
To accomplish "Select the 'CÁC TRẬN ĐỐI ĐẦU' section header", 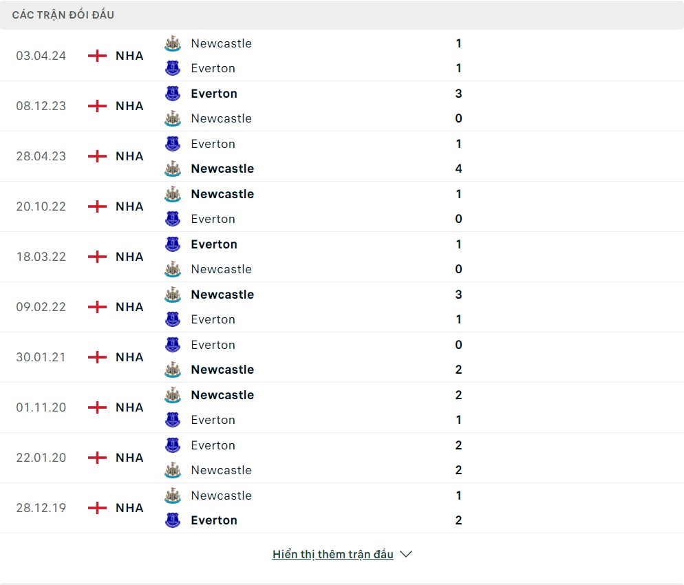I will coord(63,14).
